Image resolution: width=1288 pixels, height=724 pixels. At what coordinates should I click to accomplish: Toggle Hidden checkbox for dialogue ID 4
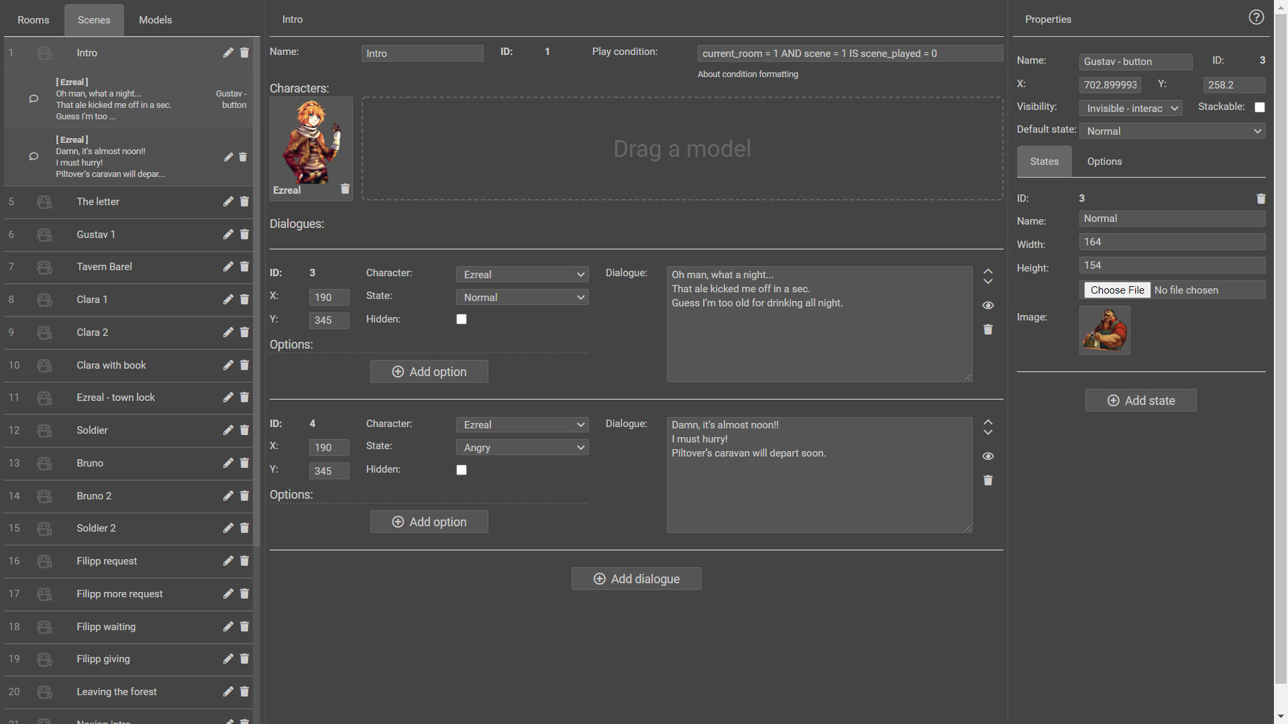coord(462,470)
